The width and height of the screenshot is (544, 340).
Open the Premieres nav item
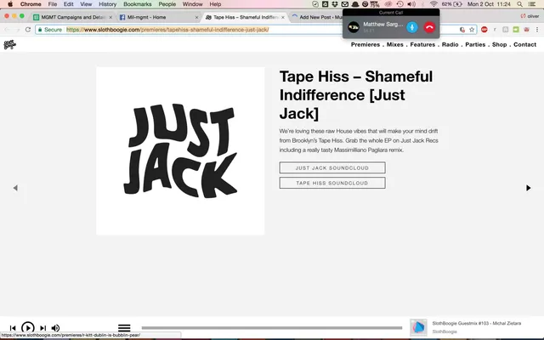(x=365, y=44)
